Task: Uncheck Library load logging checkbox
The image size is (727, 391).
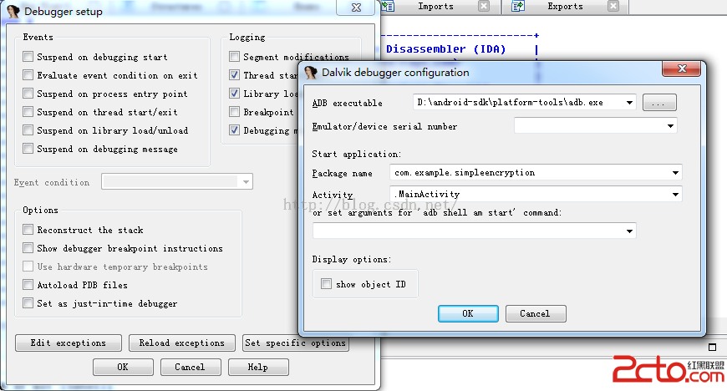Action: coord(234,94)
